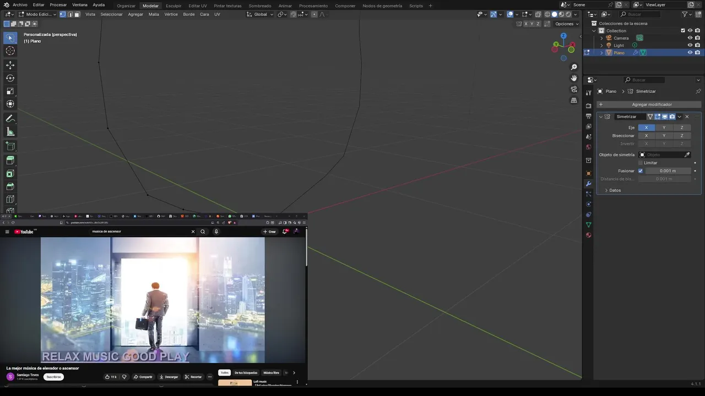Image resolution: width=705 pixels, height=396 pixels.
Task: Enable the Limitar checkbox
Action: coord(641,163)
